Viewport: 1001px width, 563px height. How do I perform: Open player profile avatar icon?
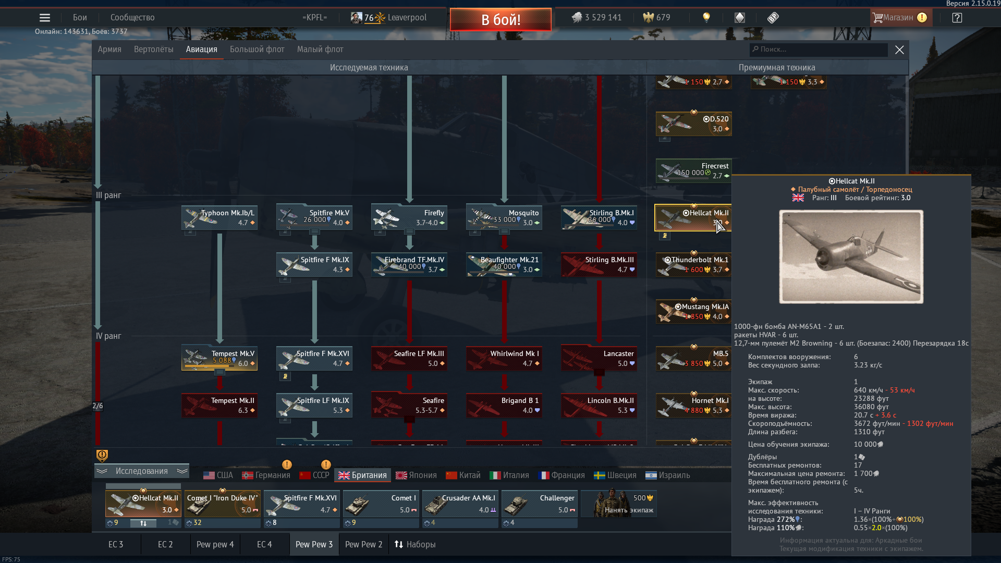click(x=357, y=18)
